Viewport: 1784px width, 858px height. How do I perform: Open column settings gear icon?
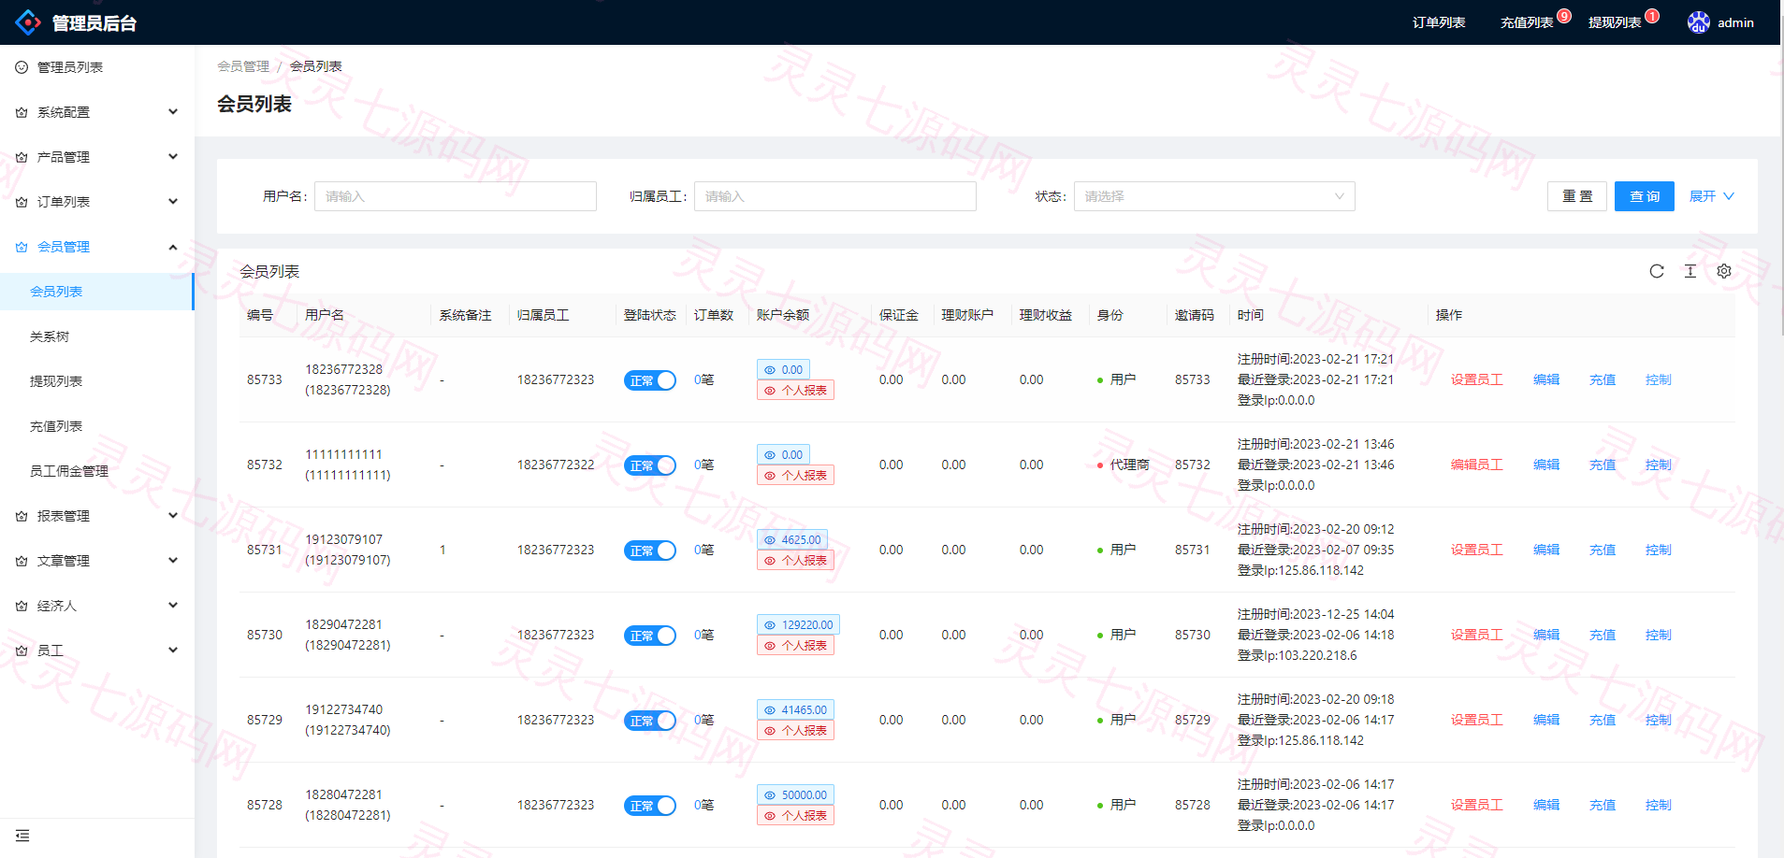pos(1724,271)
